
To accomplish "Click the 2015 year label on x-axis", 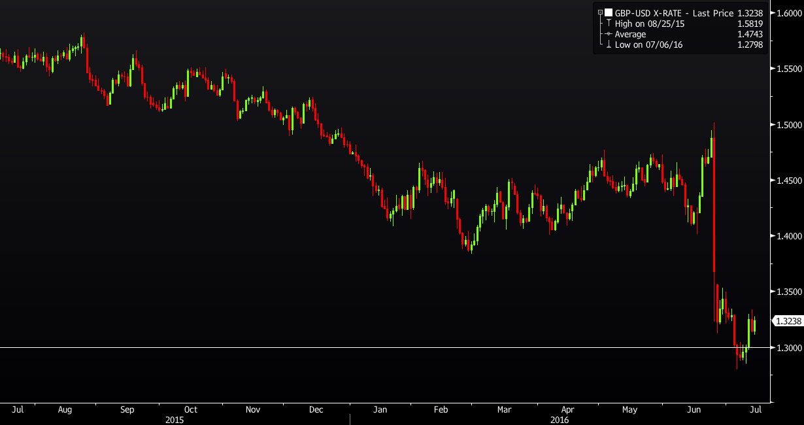I will pyautogui.click(x=175, y=420).
